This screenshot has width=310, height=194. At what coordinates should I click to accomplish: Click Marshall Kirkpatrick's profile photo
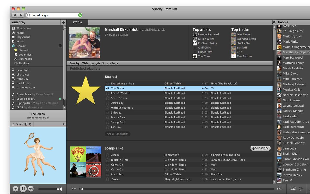[x=84, y=43]
